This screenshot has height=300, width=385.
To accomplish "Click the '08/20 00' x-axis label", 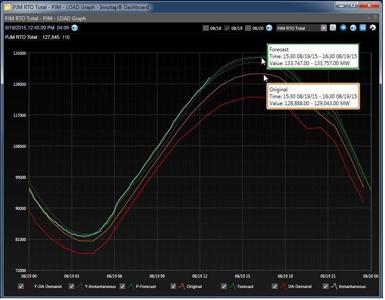I will click(x=371, y=276).
